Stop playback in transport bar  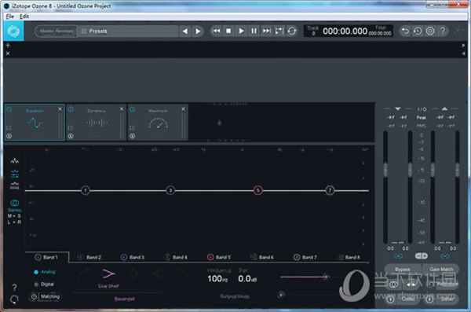[x=228, y=31]
